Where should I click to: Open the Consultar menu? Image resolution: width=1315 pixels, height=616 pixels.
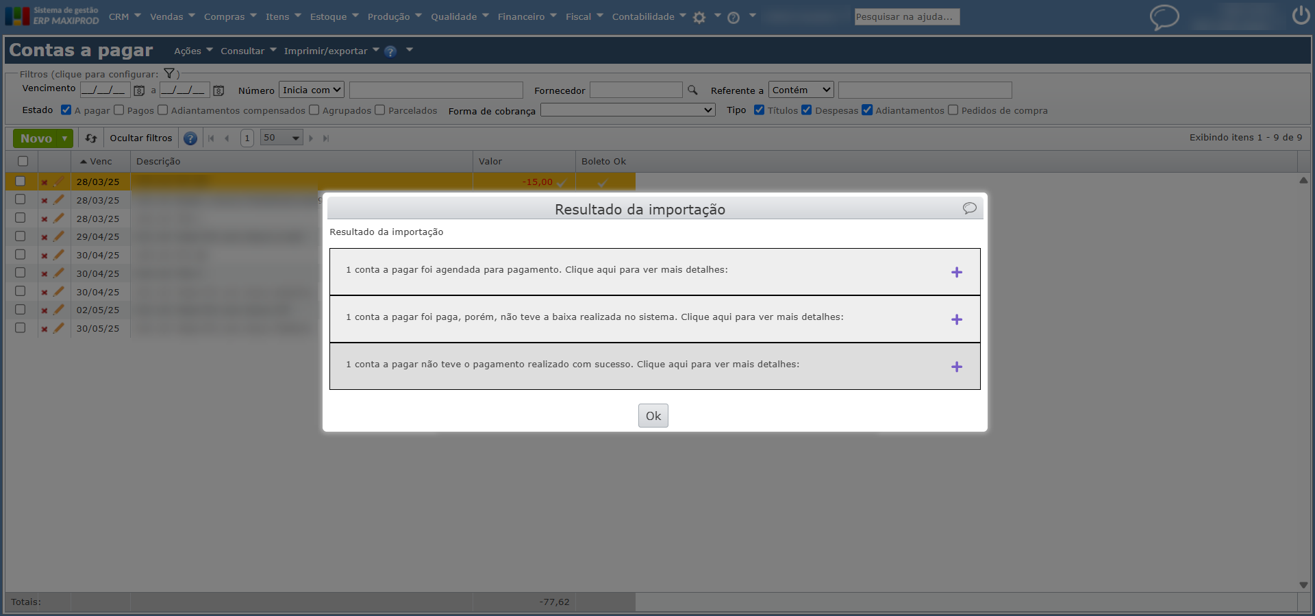[x=249, y=51]
